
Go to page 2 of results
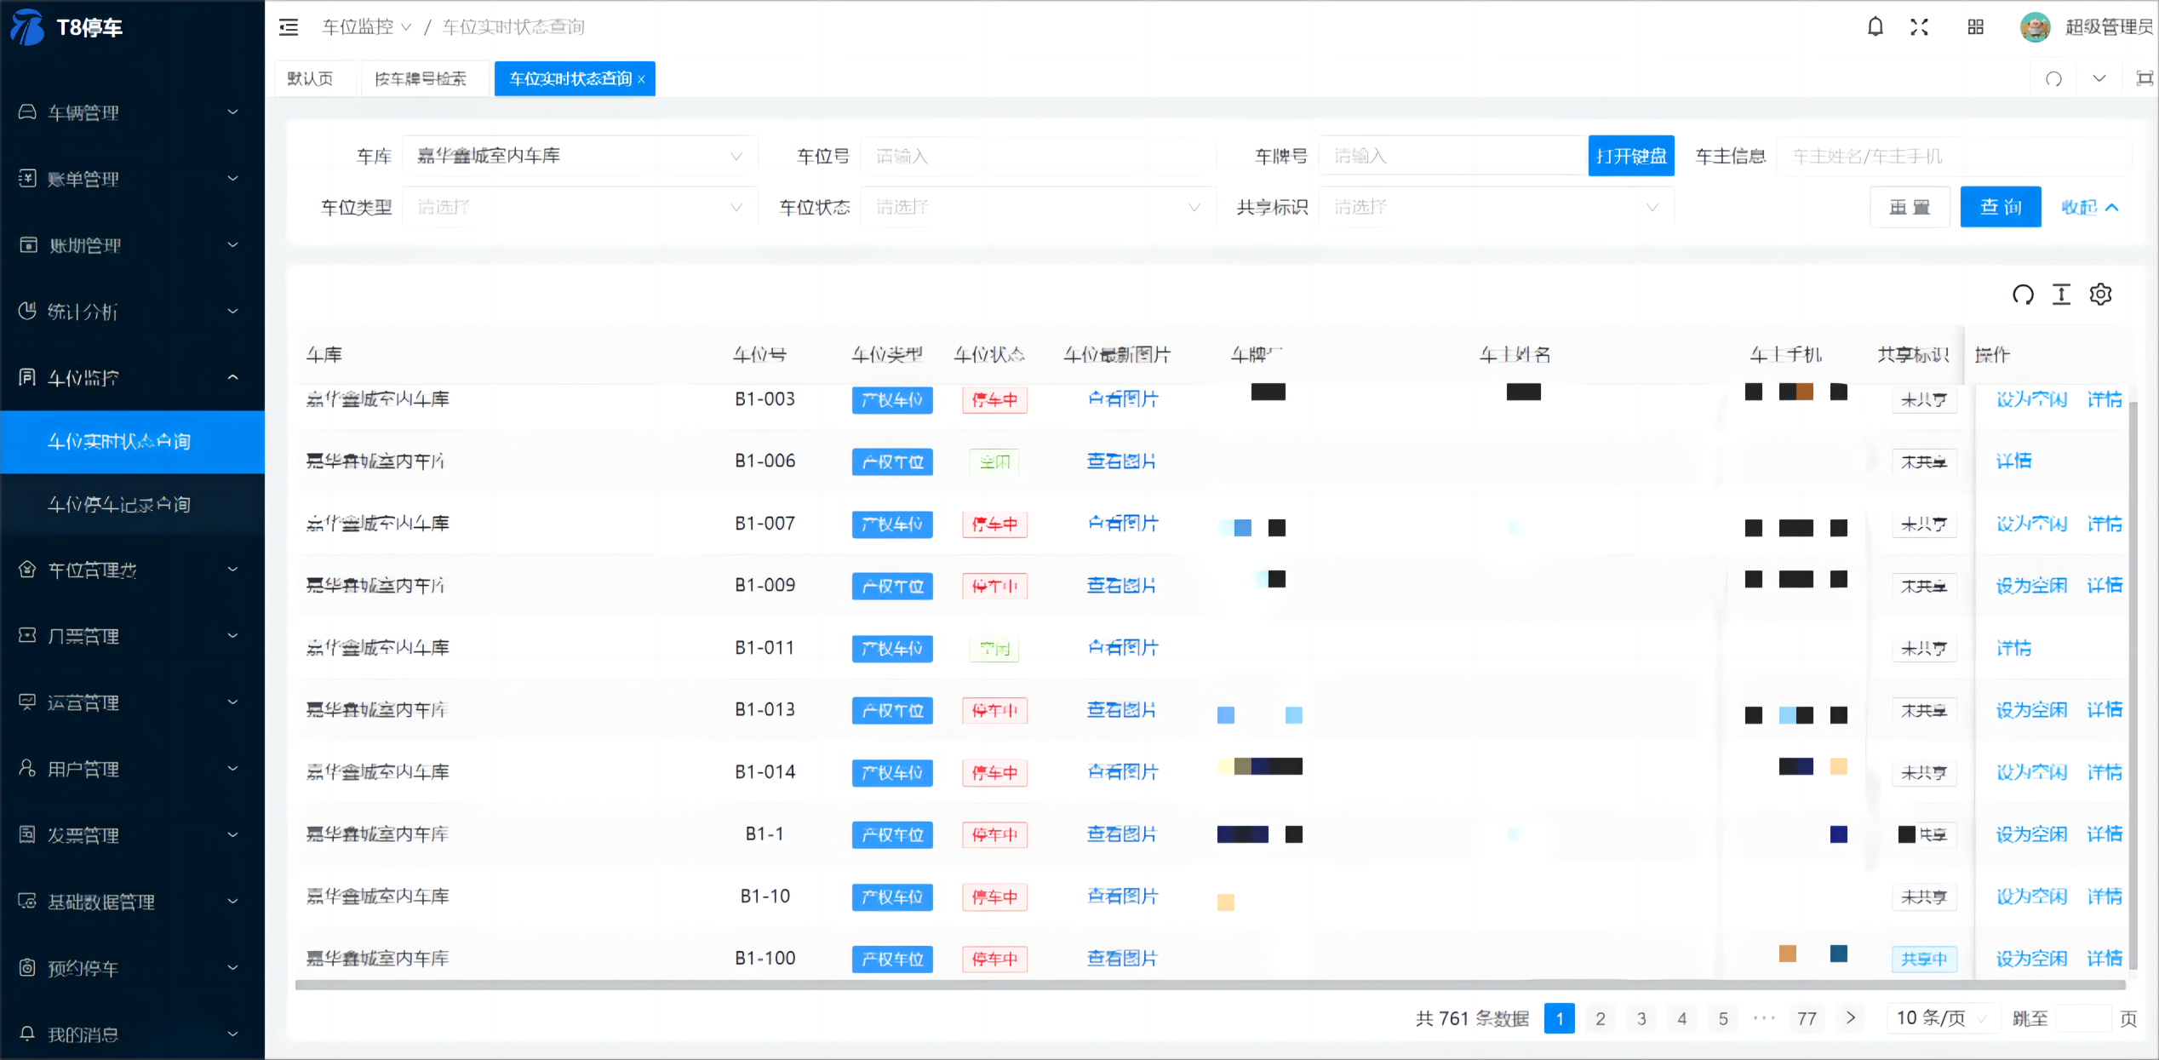pos(1601,1018)
